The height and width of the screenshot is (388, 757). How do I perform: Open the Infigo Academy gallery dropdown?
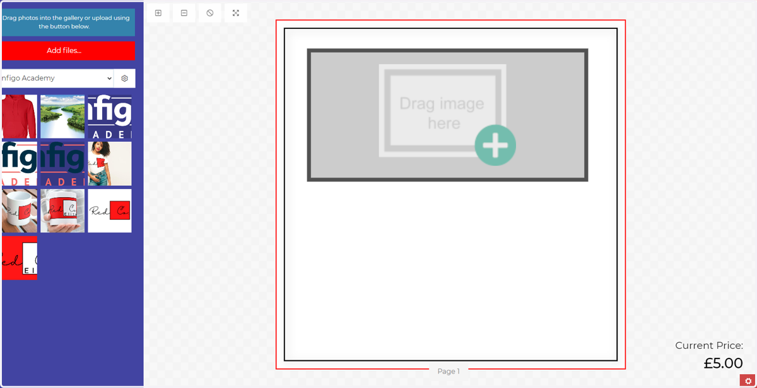click(57, 78)
